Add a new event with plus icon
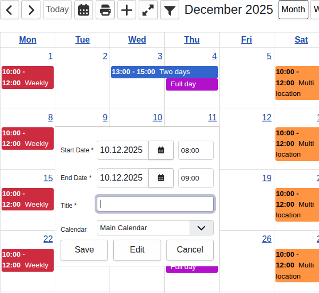Image resolution: width=319 pixels, height=293 pixels. 127,10
